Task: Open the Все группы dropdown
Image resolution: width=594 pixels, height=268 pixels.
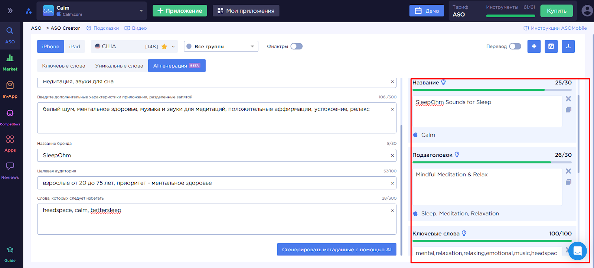Action: [x=221, y=46]
